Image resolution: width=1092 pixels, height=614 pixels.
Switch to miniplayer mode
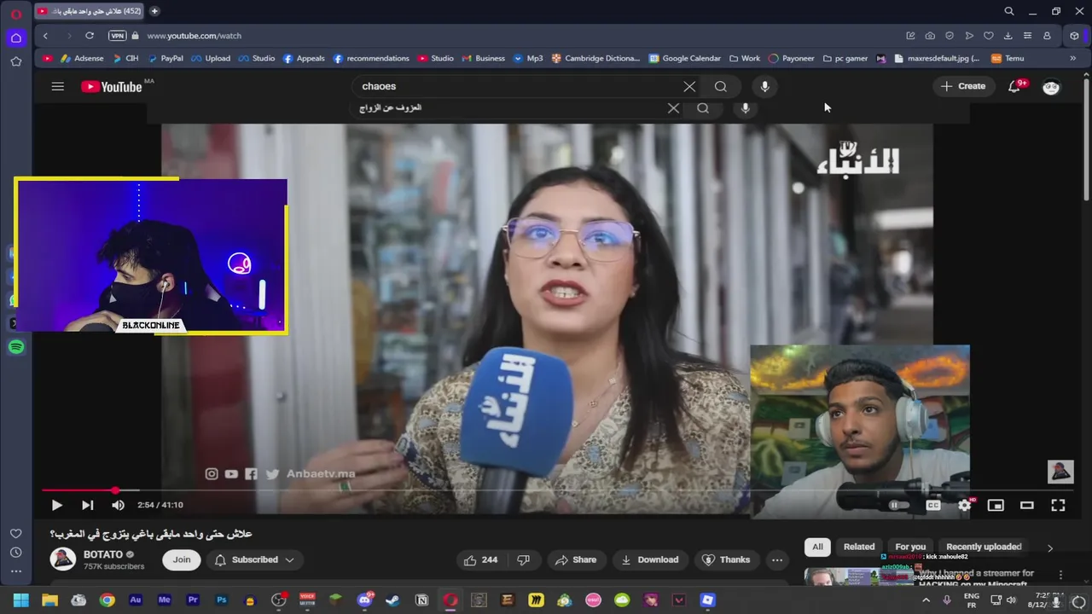[x=996, y=505]
